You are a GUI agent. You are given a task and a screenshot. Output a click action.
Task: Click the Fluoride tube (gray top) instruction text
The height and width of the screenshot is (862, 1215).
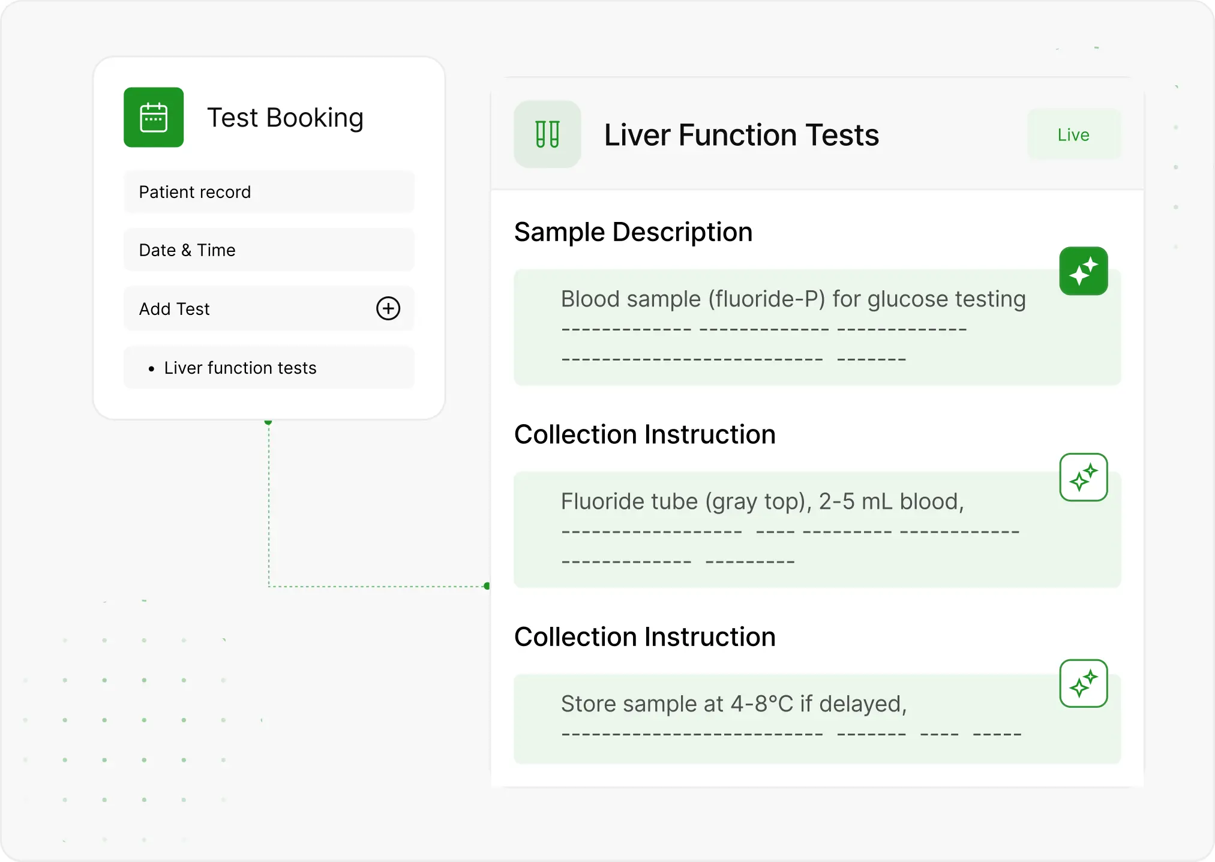click(762, 501)
